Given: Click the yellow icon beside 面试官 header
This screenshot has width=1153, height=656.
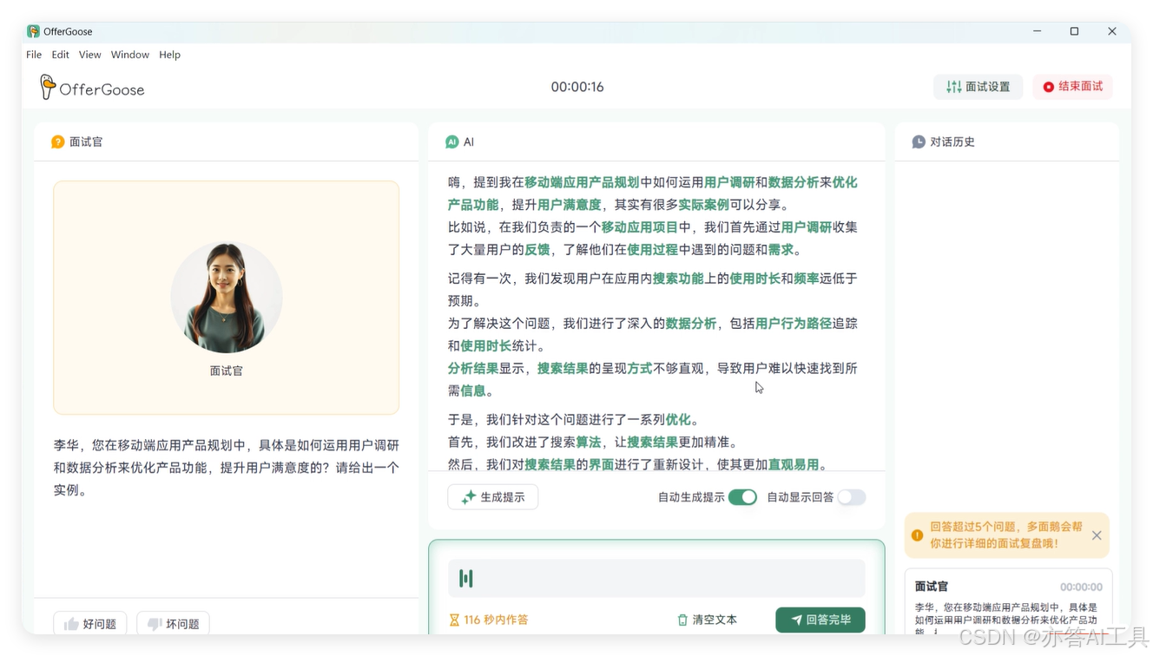Looking at the screenshot, I should (58, 141).
